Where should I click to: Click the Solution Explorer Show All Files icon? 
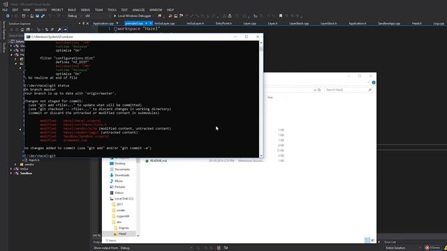coord(52,29)
